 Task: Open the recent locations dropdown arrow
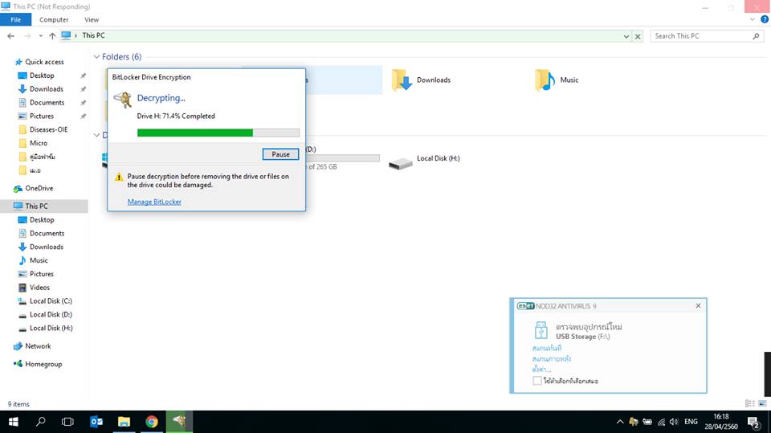40,36
